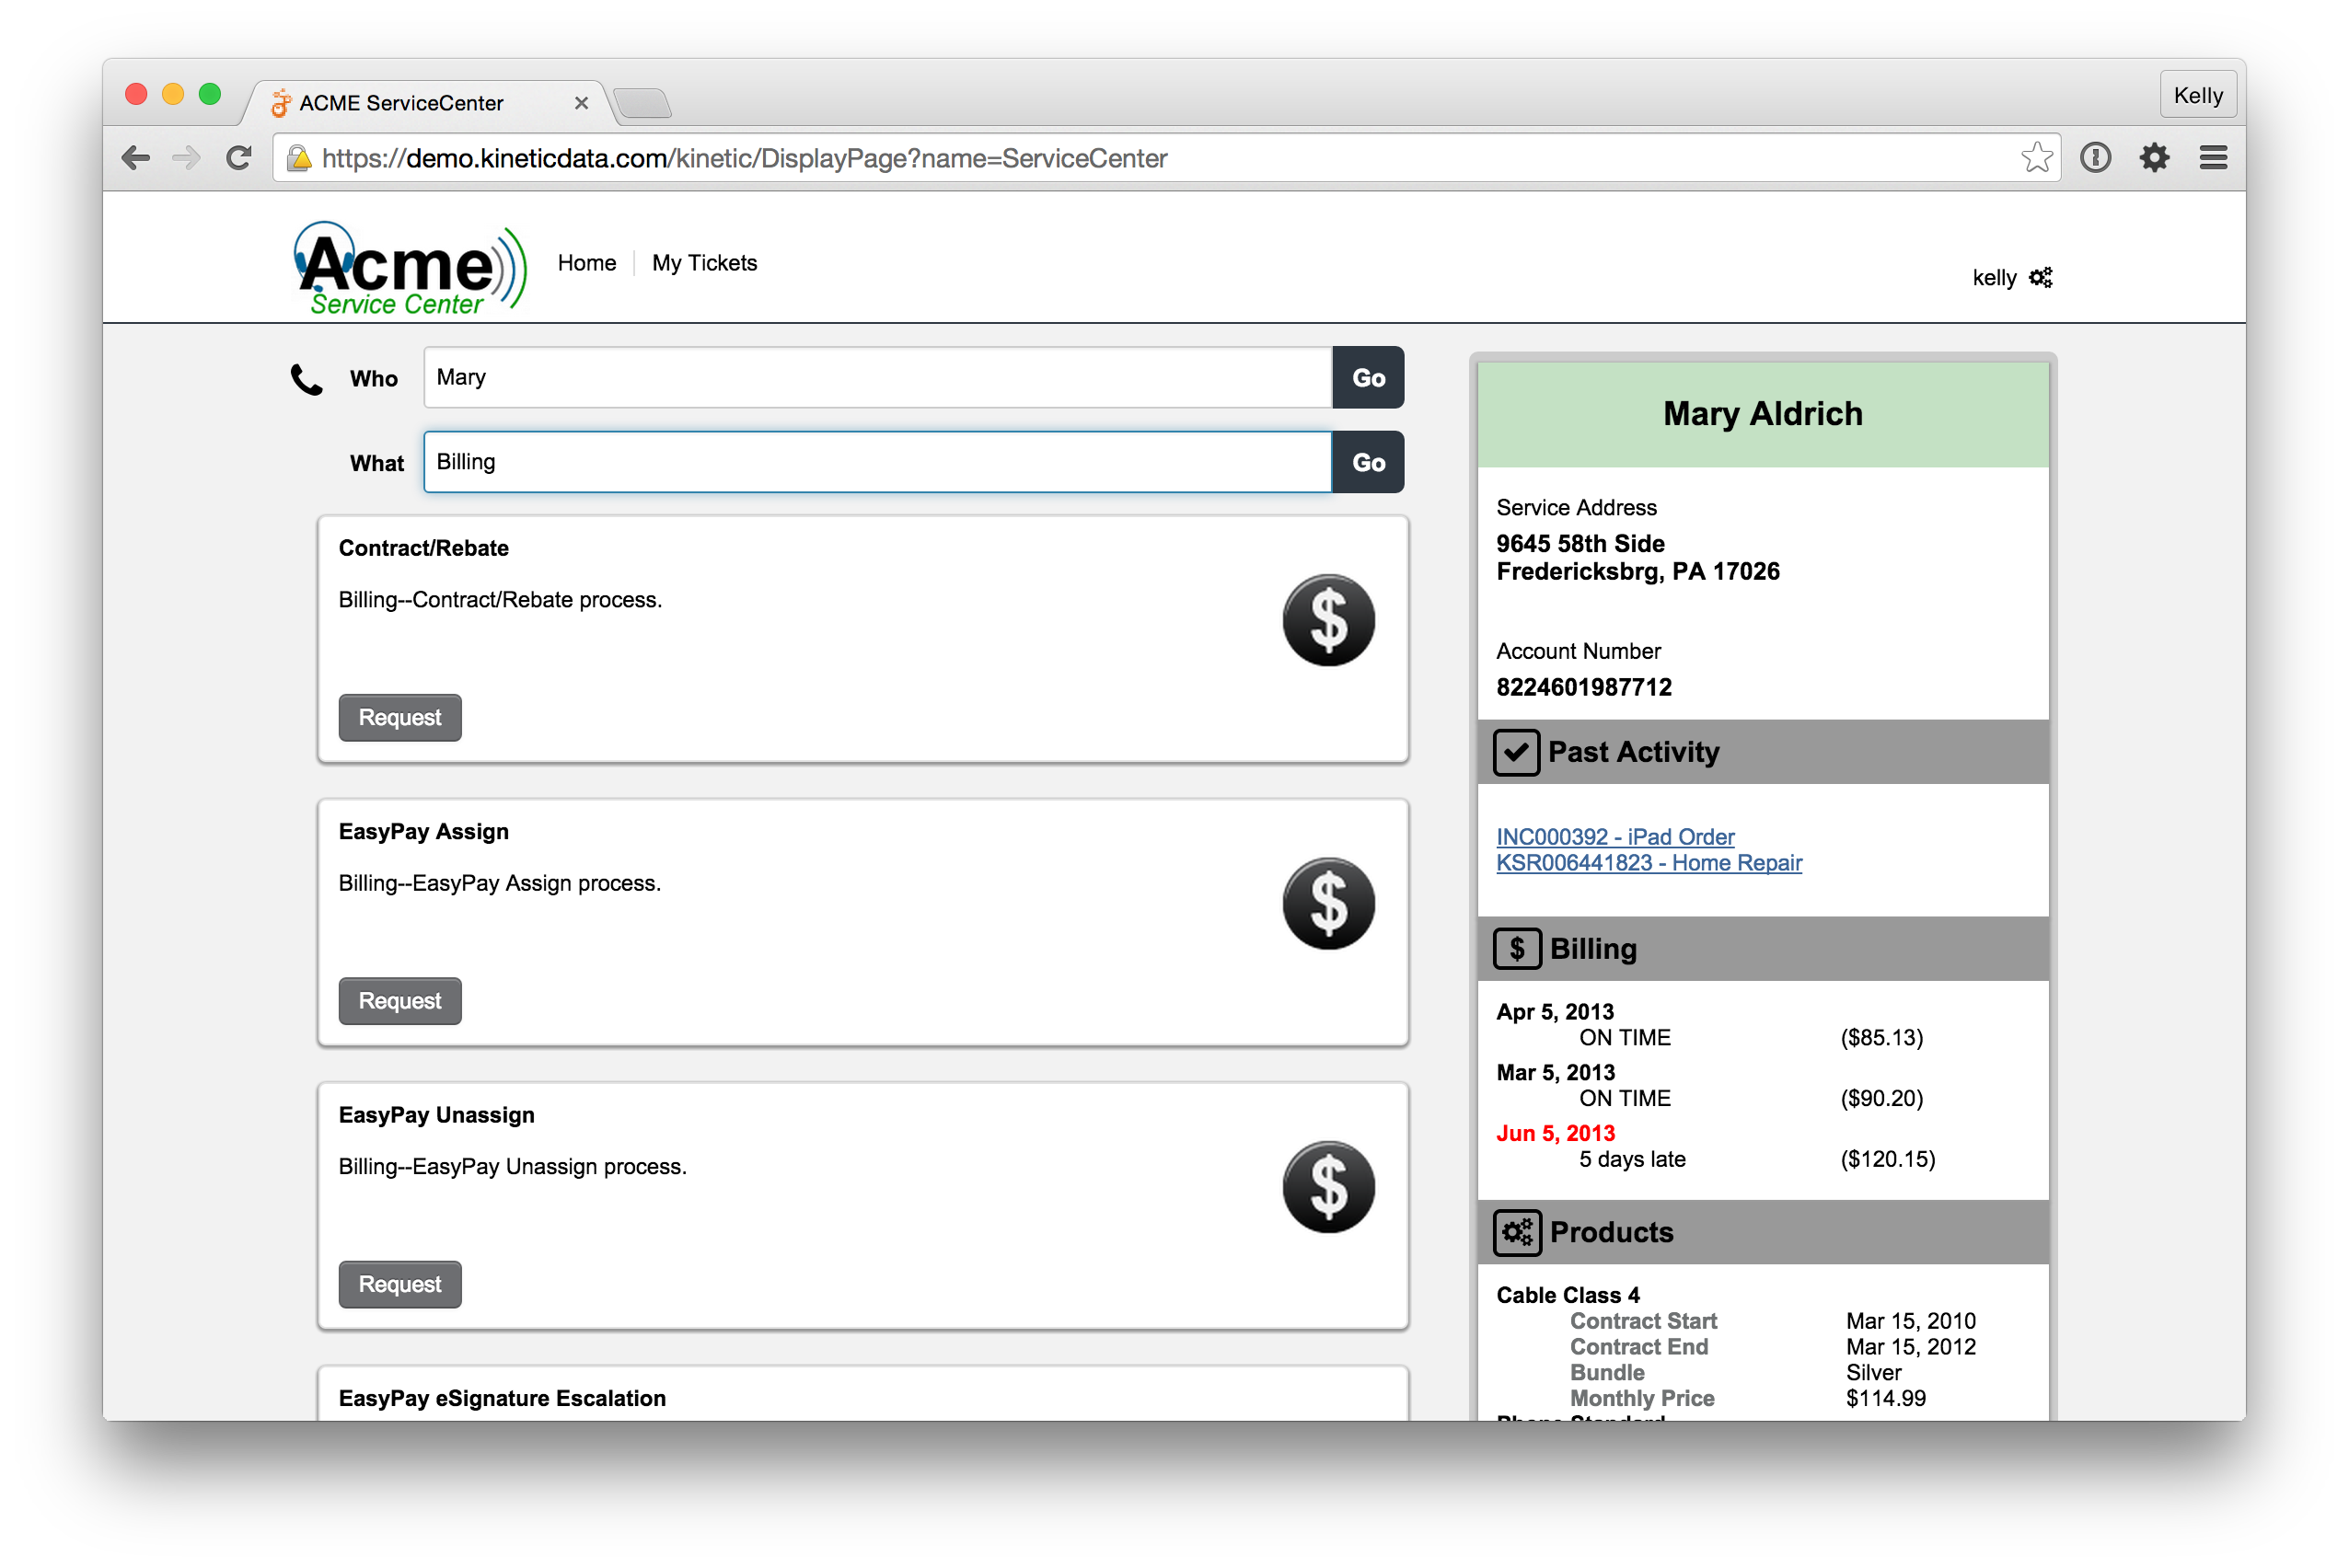Image resolution: width=2349 pixels, height=1568 pixels.
Task: Click the Billing section dollar icon
Action: (x=1516, y=949)
